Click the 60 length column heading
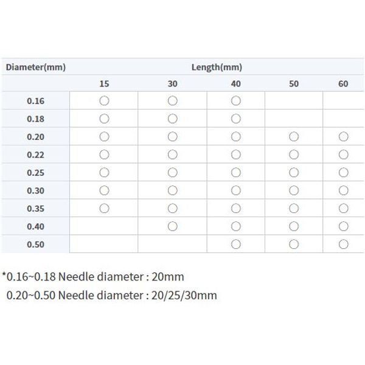365x365 pixels. (x=343, y=84)
